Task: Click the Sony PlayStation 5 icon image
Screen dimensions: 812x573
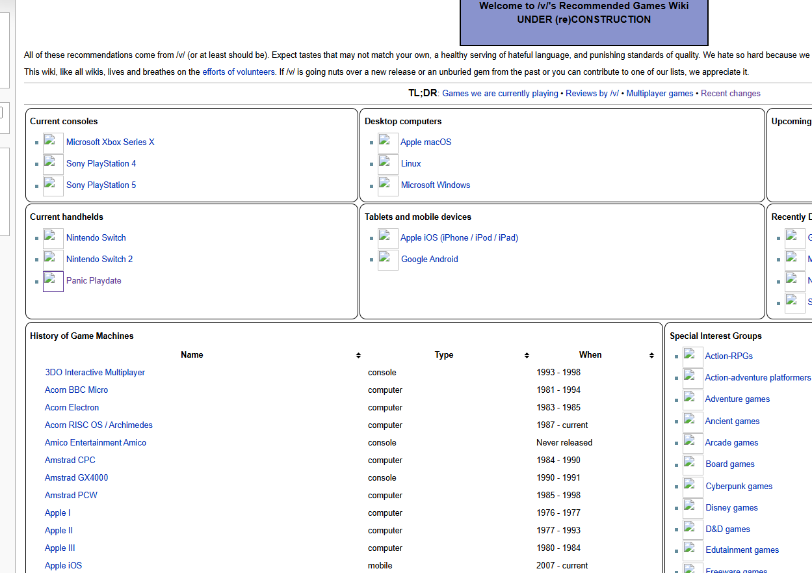Action: coord(53,185)
